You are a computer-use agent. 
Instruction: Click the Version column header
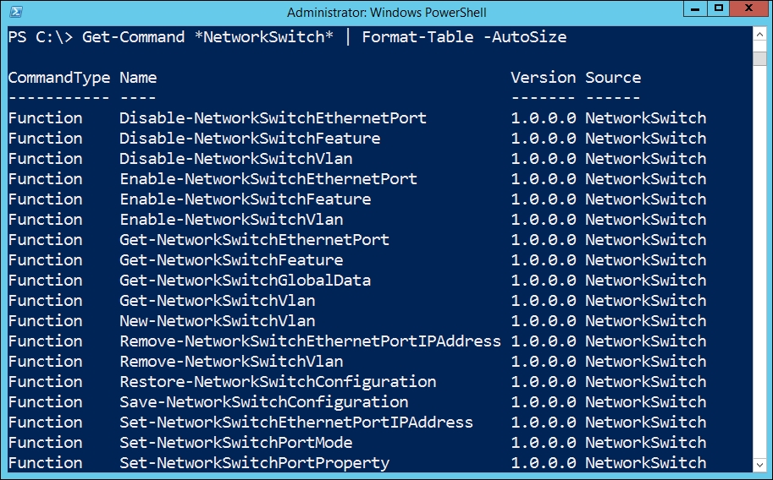[x=543, y=78]
